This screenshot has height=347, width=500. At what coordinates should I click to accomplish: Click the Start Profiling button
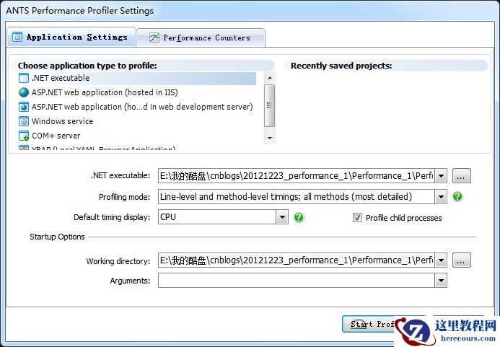pos(368,324)
